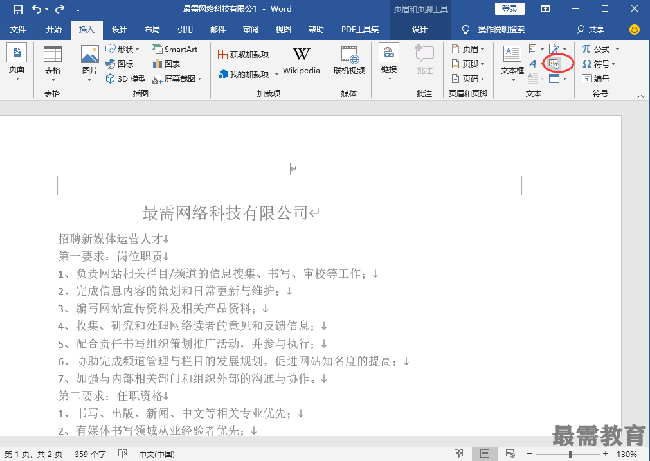This screenshot has height=461, width=650.
Task: Switch to the 设计 ribbon tab beside 插入
Action: [x=119, y=30]
